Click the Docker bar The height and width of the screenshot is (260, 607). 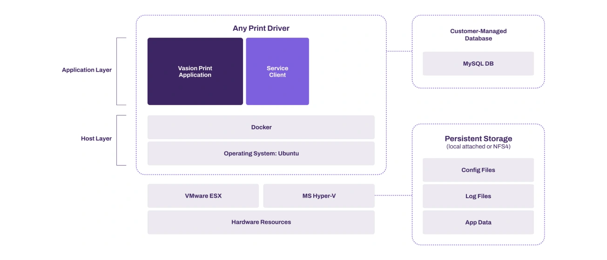tap(261, 127)
